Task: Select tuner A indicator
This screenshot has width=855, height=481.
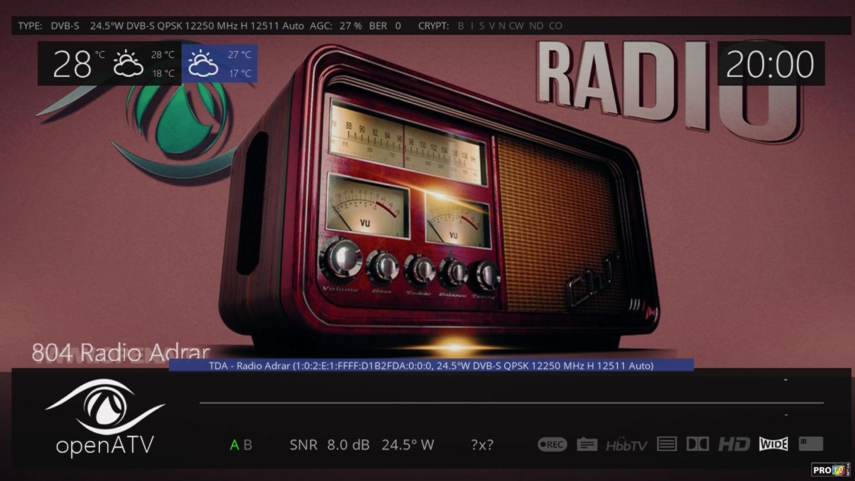Action: click(234, 445)
